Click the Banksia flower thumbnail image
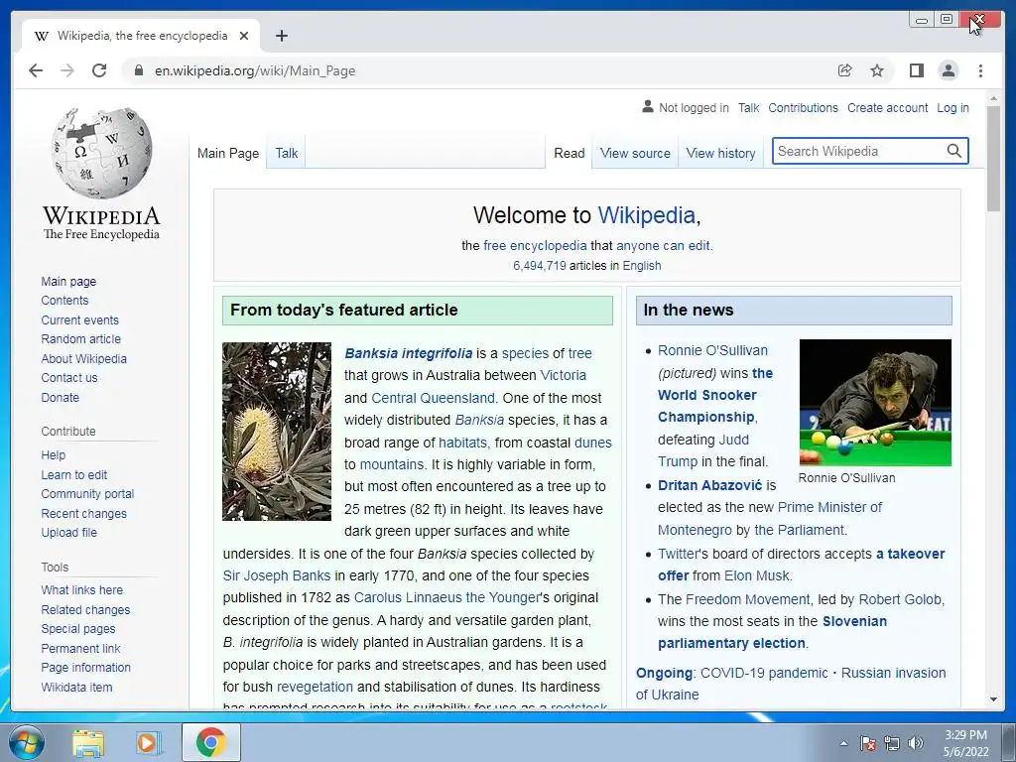1016x762 pixels. [x=277, y=432]
